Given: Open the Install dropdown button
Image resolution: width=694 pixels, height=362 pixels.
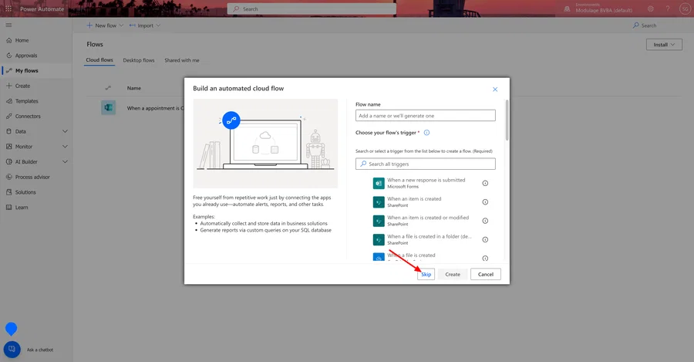Looking at the screenshot, I should tap(664, 44).
